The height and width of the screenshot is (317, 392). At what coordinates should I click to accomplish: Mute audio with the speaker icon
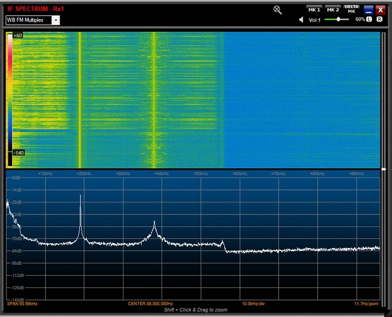(x=302, y=20)
